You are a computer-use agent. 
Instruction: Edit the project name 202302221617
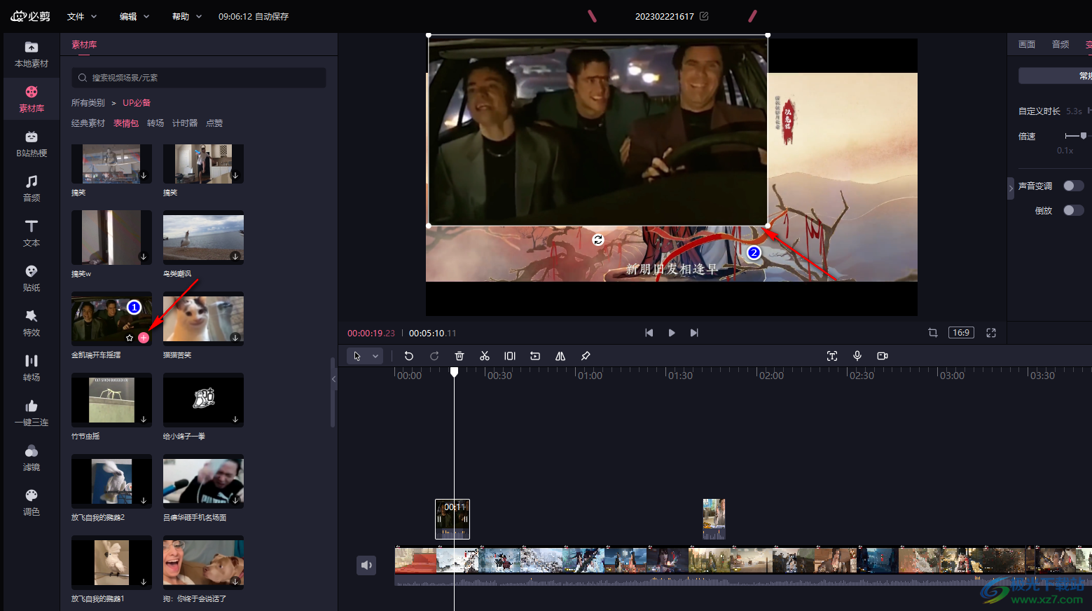point(704,16)
